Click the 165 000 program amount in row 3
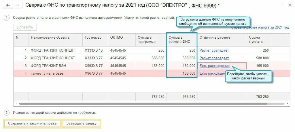The width and height of the screenshot is (295, 132). 151,66
